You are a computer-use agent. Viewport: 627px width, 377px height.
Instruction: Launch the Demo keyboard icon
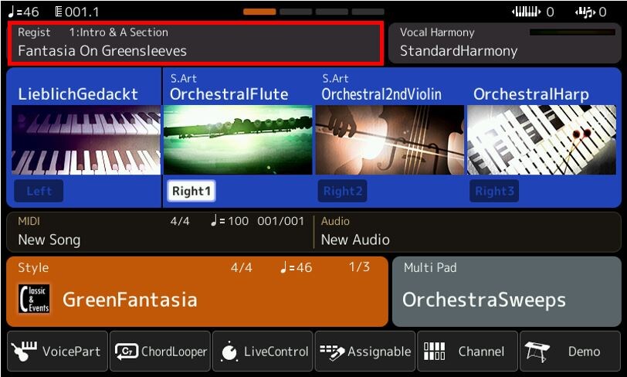pyautogui.click(x=537, y=352)
